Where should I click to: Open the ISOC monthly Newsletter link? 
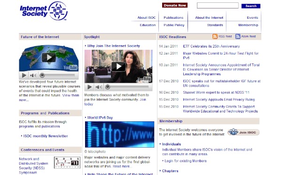point(46,136)
